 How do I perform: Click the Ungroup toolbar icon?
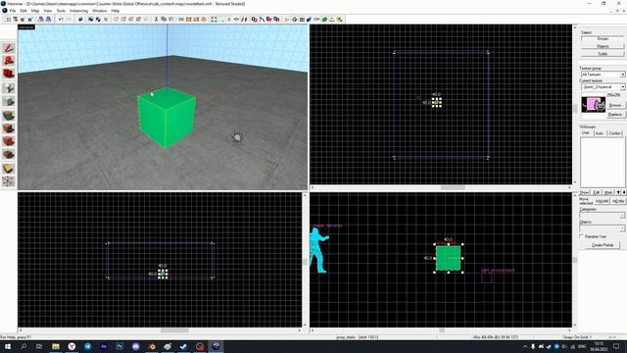pos(98,20)
